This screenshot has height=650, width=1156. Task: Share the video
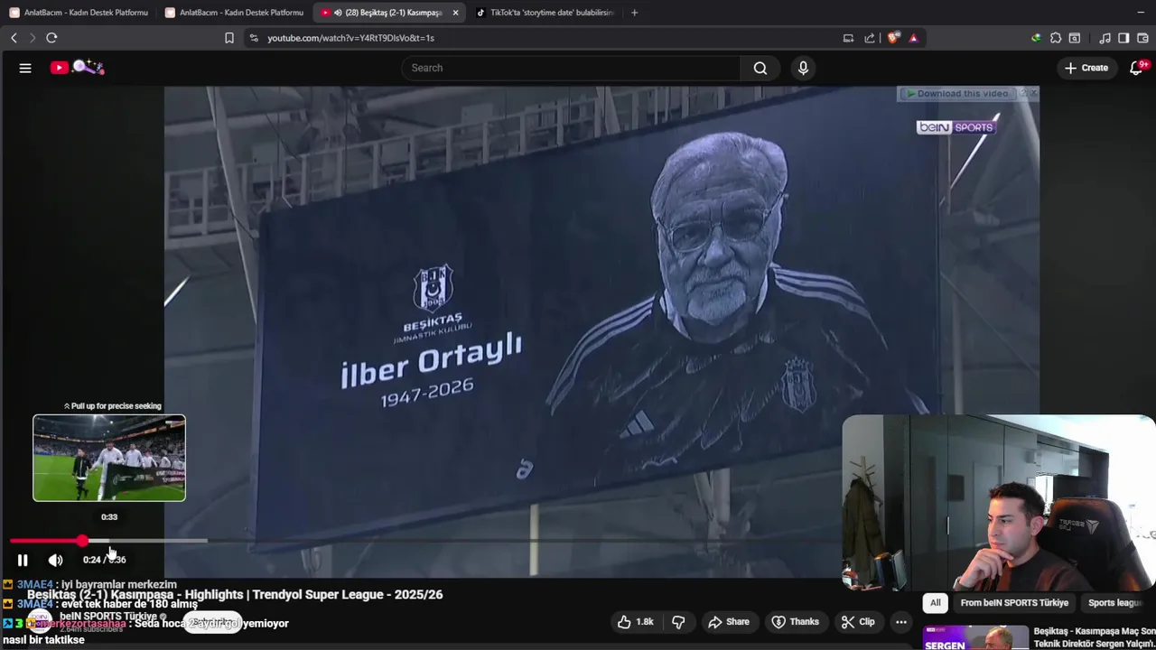click(729, 622)
